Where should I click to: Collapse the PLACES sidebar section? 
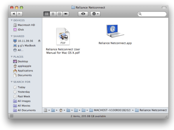pos(12,57)
